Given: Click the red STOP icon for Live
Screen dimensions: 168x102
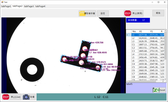Looking at the screenshot, I should [6, 97].
